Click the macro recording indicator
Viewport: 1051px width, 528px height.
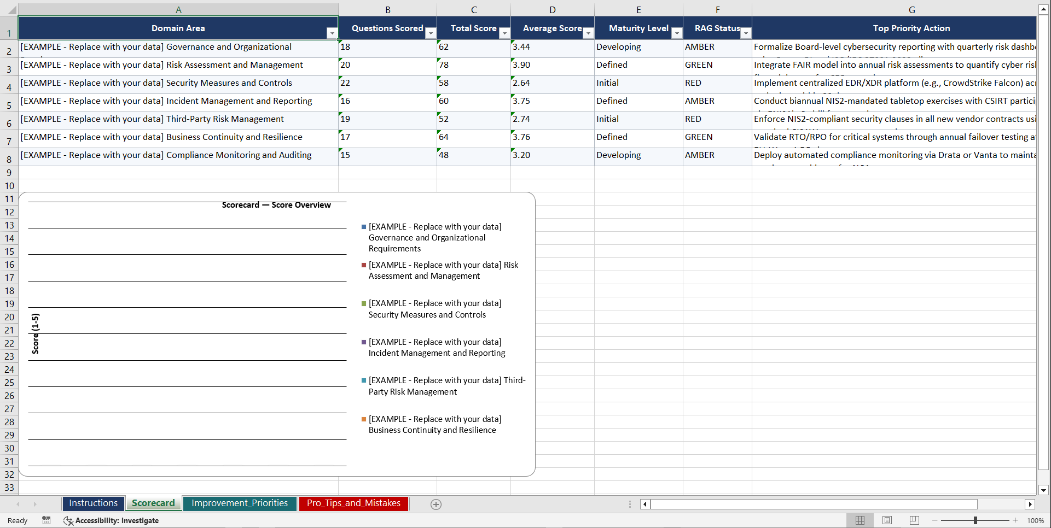point(47,520)
